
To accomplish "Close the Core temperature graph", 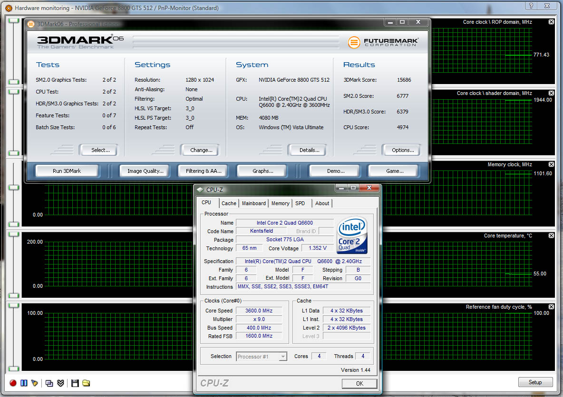I will (x=551, y=236).
